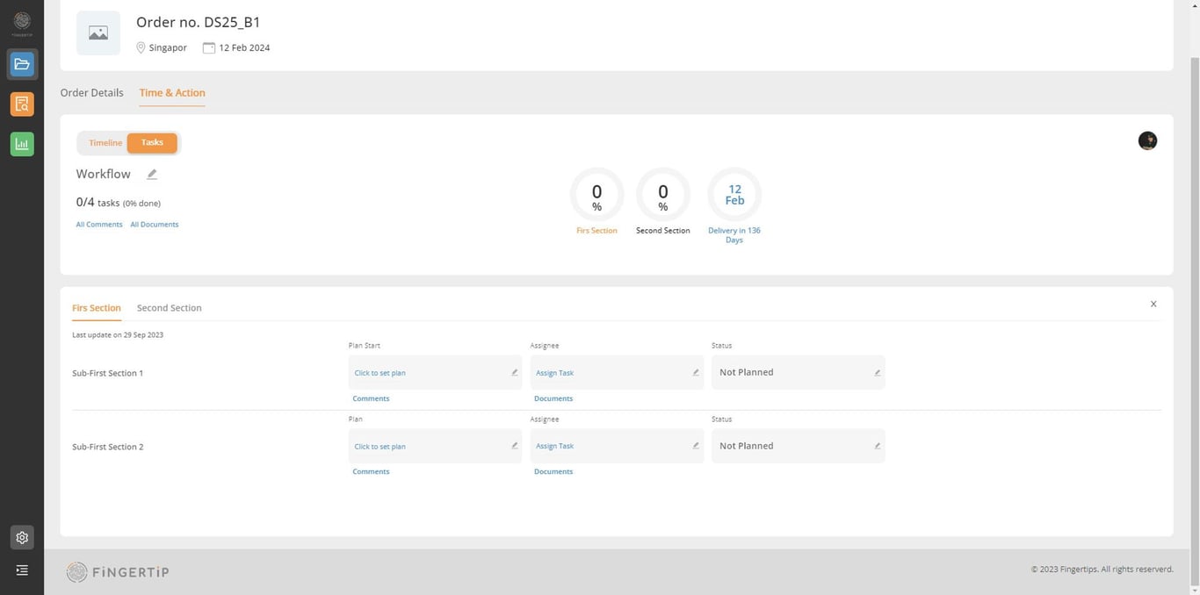
Task: Click the calendar icon beside 12 Feb 2024
Action: pos(209,47)
